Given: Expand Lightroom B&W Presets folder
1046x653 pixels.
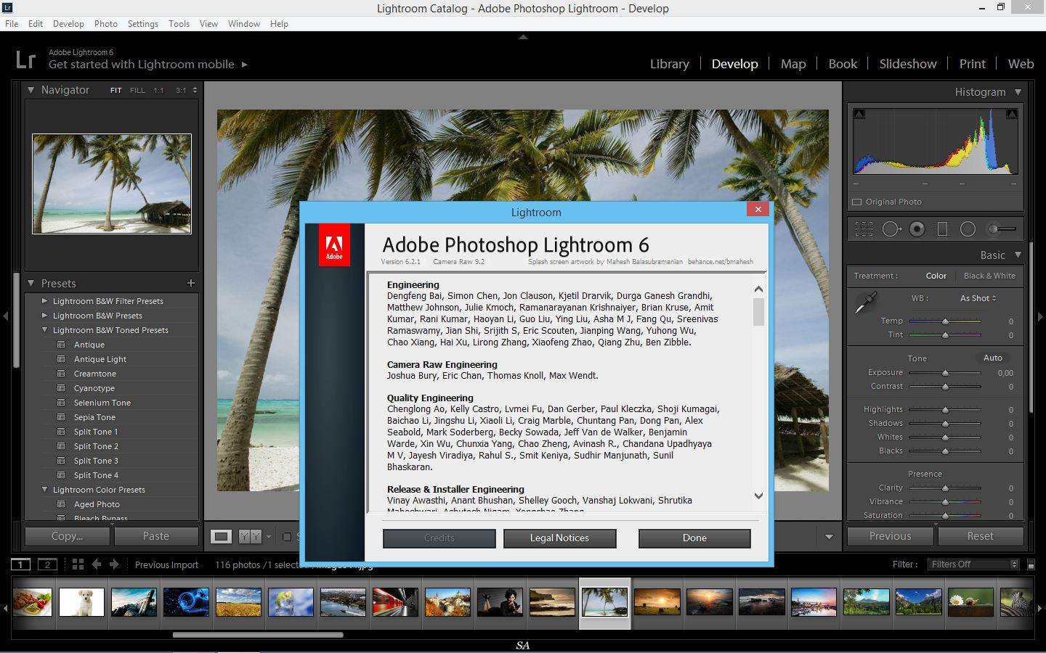Looking at the screenshot, I should point(44,316).
